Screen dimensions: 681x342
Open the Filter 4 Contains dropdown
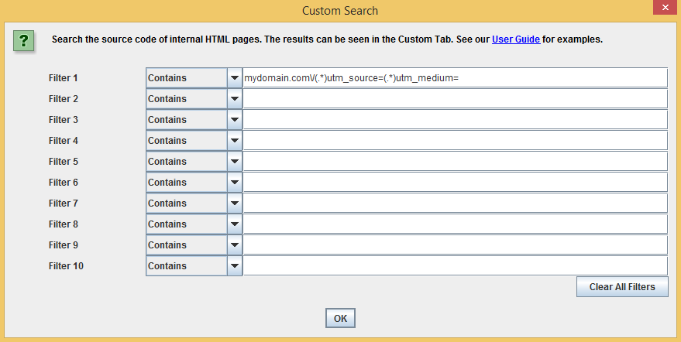194,140
